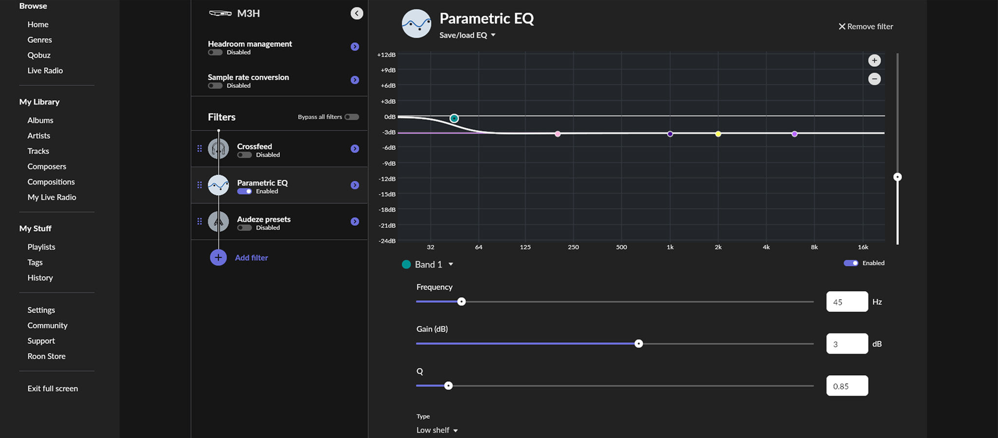This screenshot has width=998, height=438.
Task: Grab the Audeze presets drag handle dots
Action: click(x=199, y=221)
